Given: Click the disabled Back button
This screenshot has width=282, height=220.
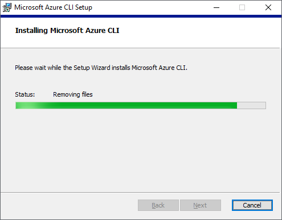Looking at the screenshot, I should (158, 205).
